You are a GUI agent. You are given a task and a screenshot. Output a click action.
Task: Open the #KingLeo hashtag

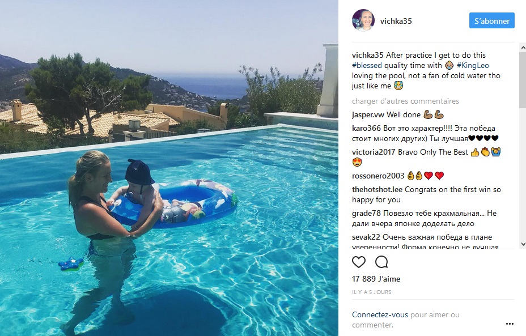(x=473, y=65)
